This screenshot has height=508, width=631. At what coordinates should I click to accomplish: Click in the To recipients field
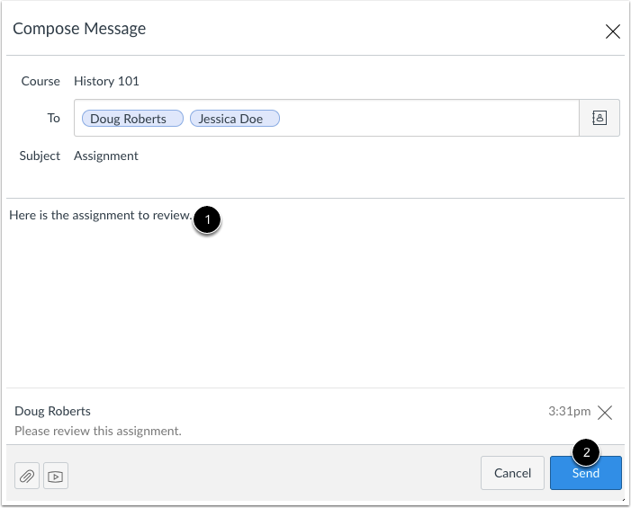pos(327,118)
